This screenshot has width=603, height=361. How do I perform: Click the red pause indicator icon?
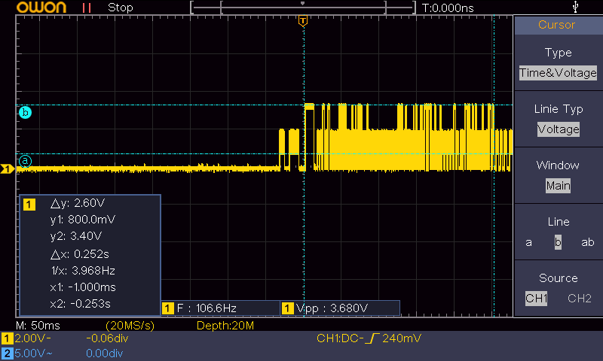point(87,8)
